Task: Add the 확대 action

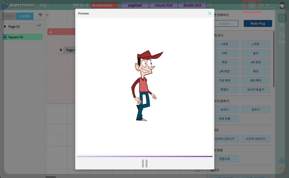Action: (x=256, y=71)
